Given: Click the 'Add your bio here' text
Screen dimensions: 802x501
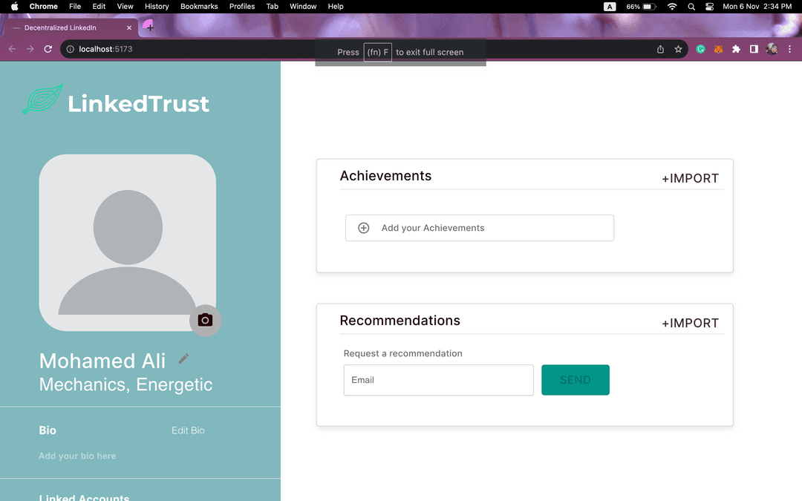Looking at the screenshot, I should tap(77, 456).
